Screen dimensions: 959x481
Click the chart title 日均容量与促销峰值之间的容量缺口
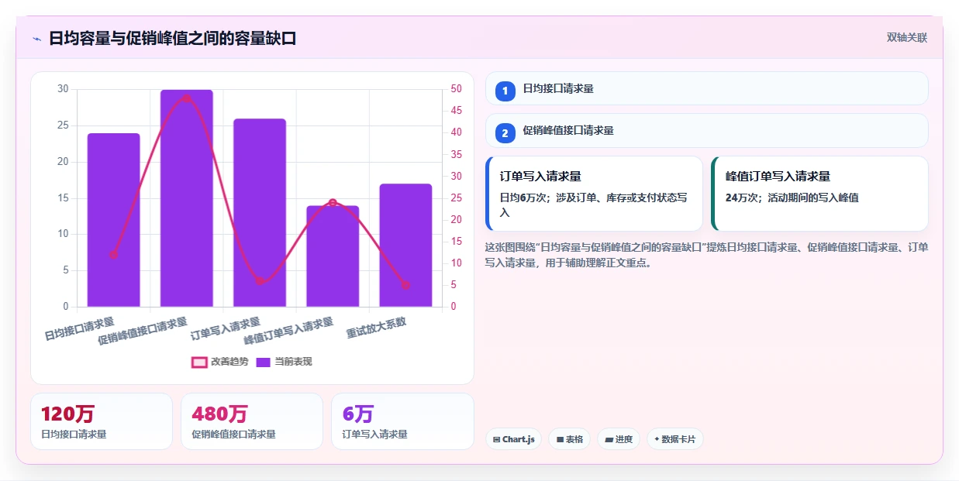pos(173,39)
